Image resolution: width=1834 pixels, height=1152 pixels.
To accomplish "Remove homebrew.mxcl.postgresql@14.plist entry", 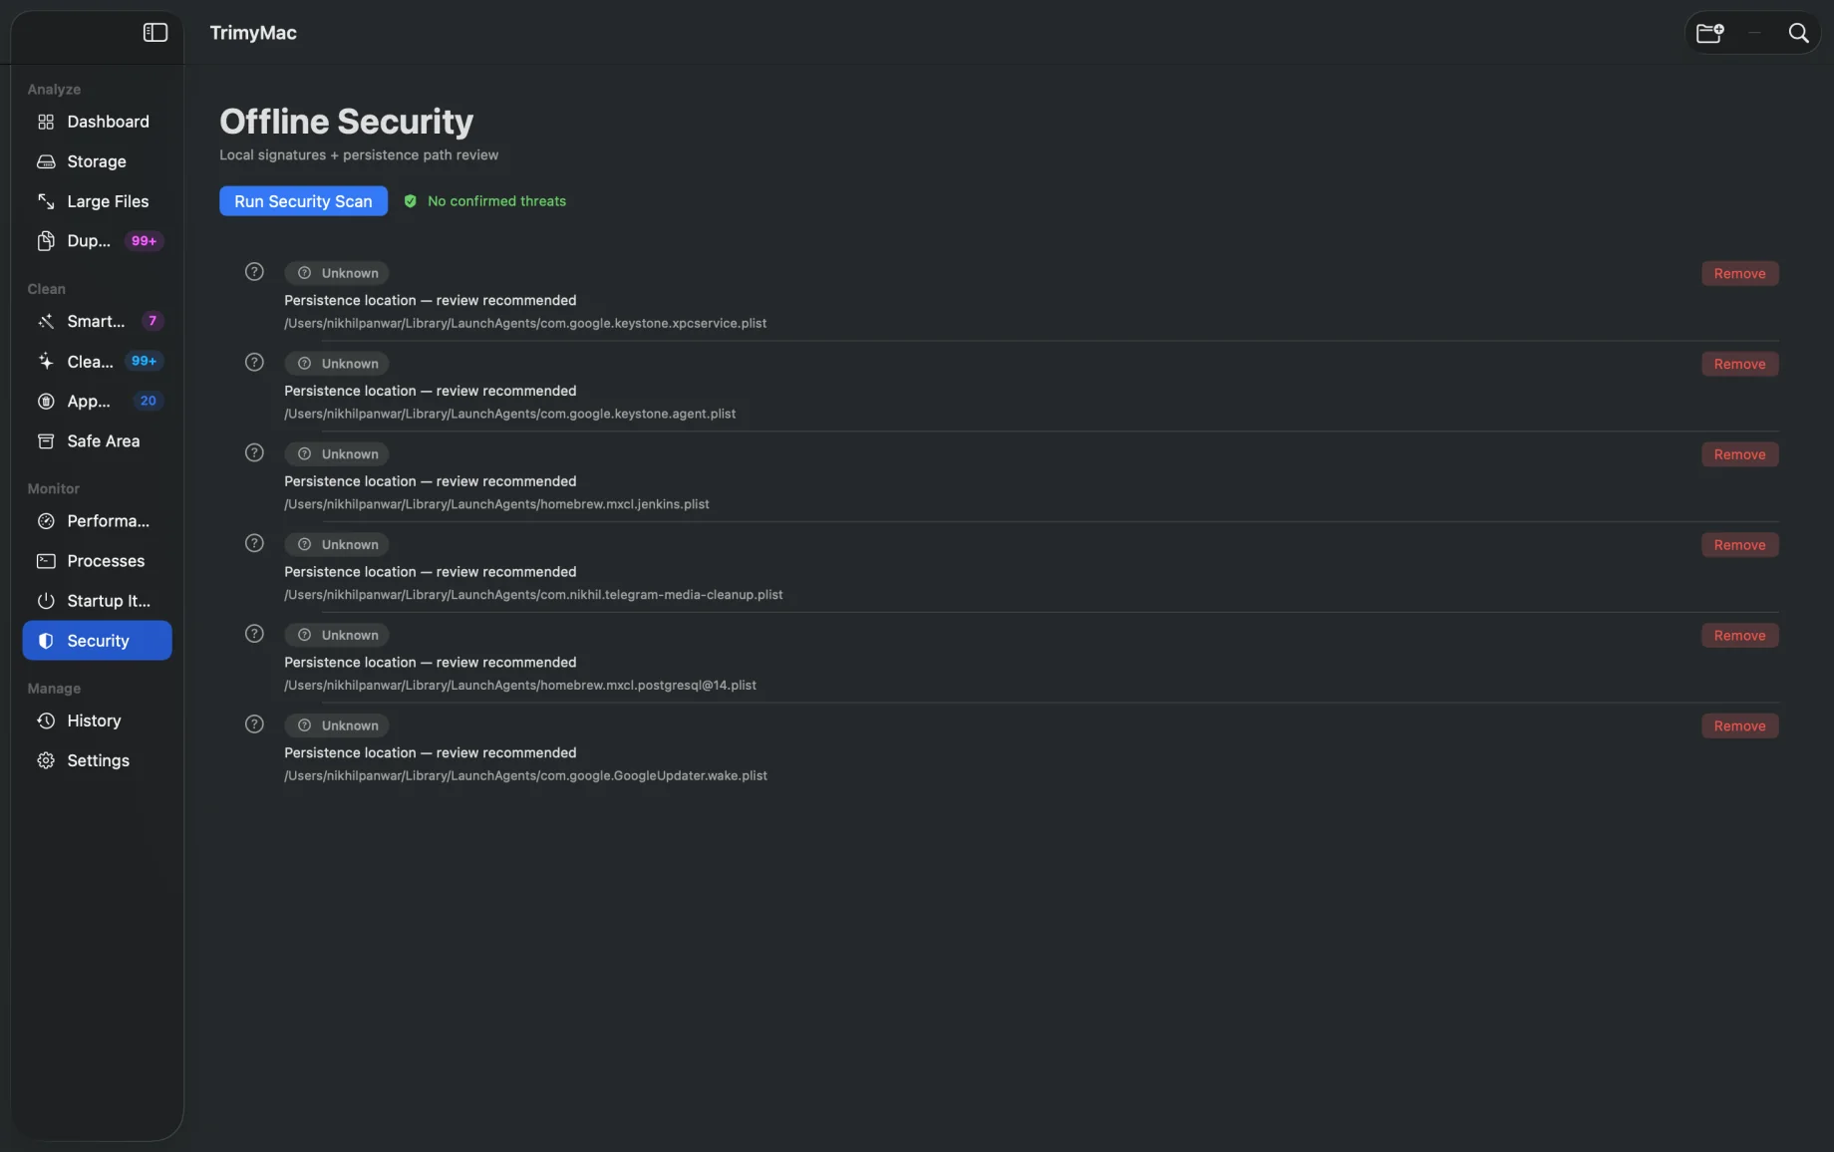I will [x=1739, y=636].
